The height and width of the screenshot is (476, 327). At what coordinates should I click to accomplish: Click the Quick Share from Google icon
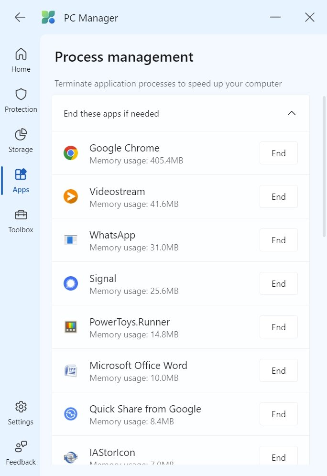pos(71,414)
